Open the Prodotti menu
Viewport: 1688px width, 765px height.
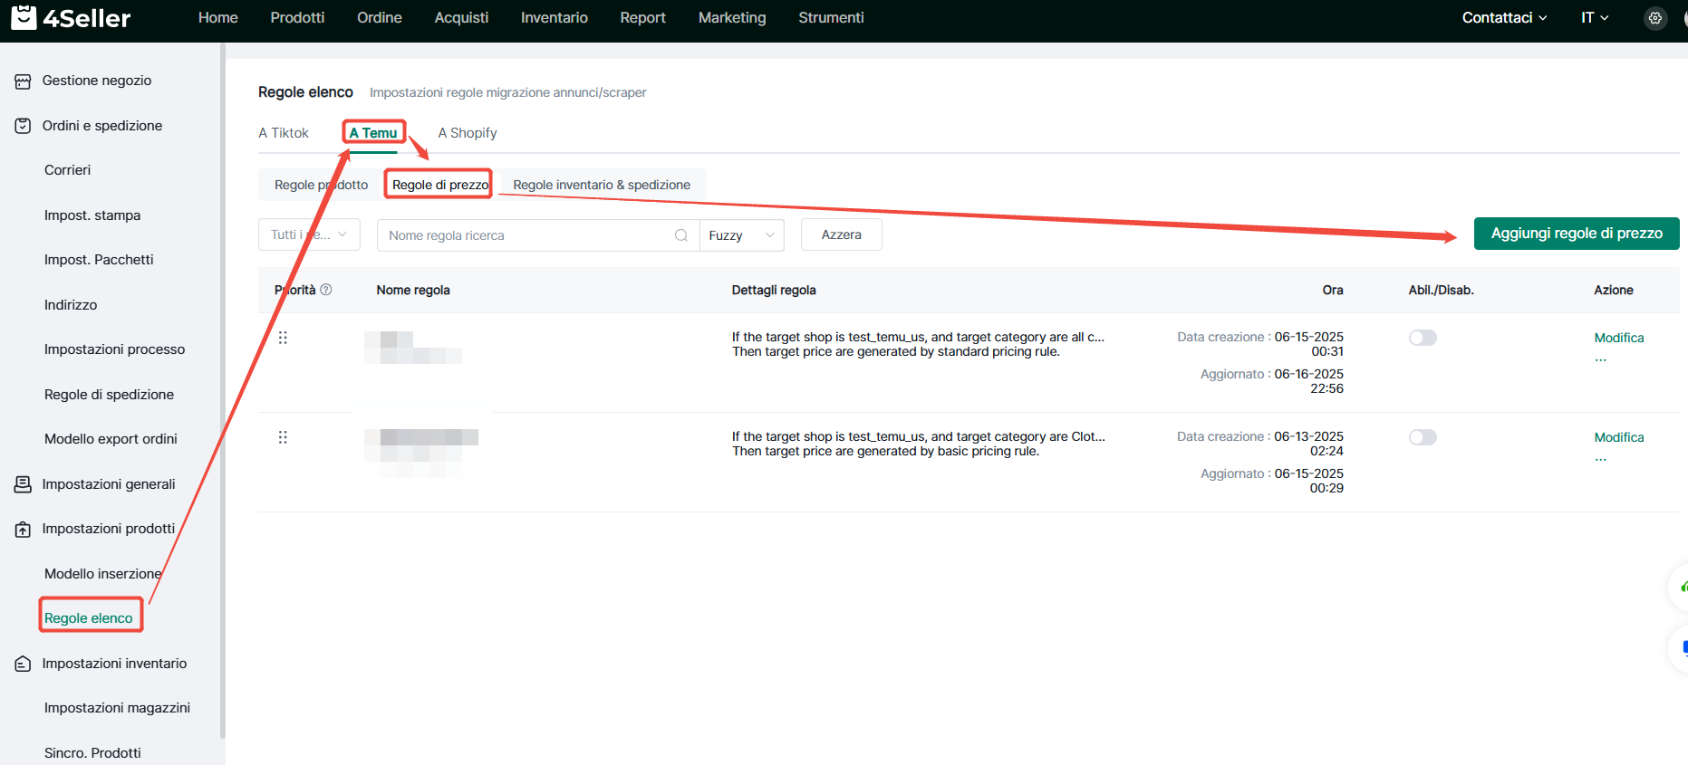[297, 17]
